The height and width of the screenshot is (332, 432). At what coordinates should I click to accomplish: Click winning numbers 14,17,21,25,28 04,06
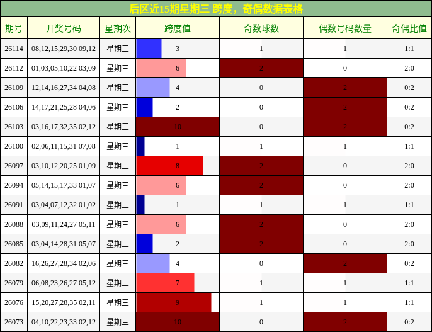[64, 107]
